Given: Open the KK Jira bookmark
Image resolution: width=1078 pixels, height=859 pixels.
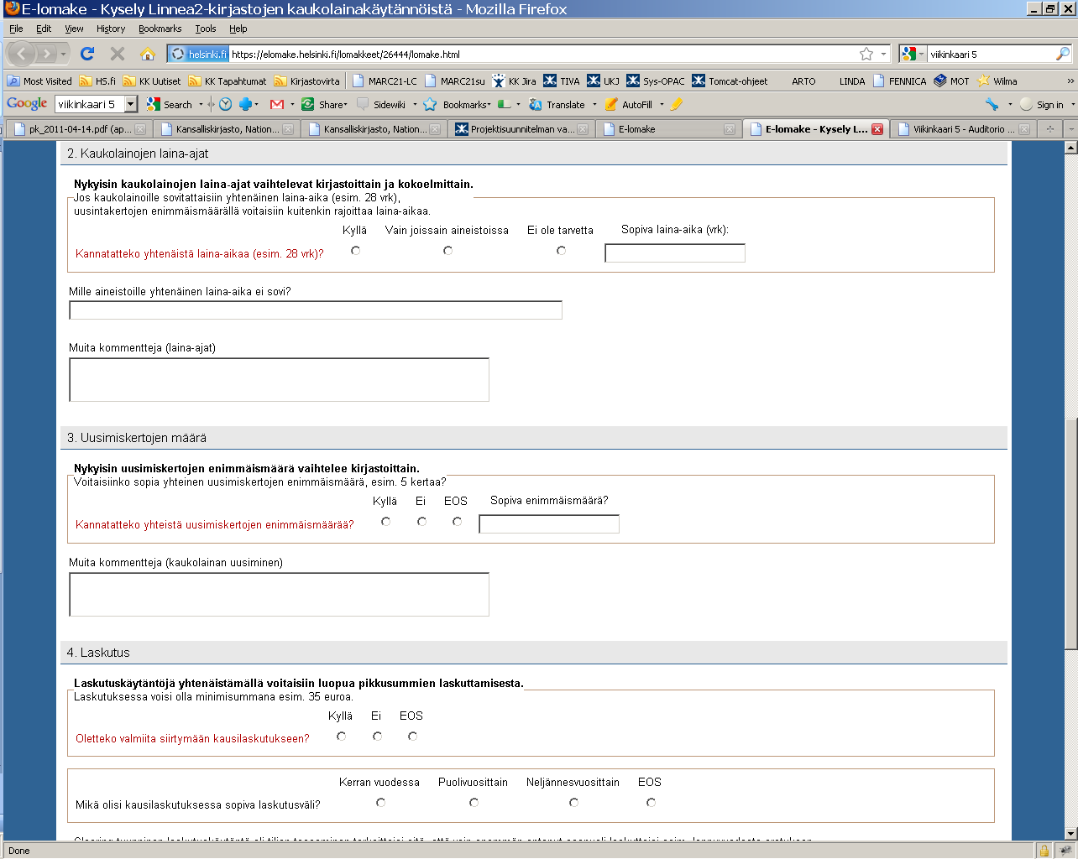Looking at the screenshot, I should click(x=514, y=81).
